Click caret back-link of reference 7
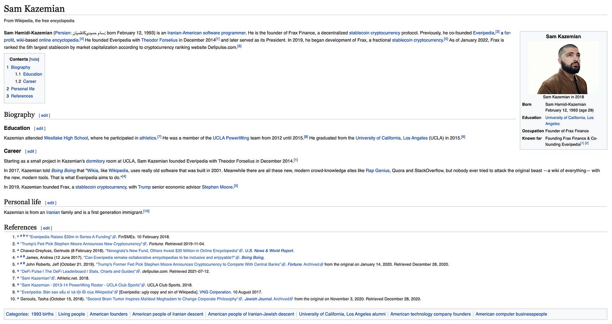 click(x=18, y=278)
